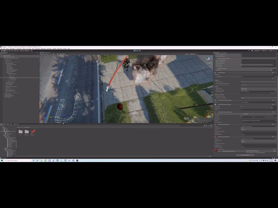
Task: Open Chrome from the taskbar
Action: [x=45, y=160]
